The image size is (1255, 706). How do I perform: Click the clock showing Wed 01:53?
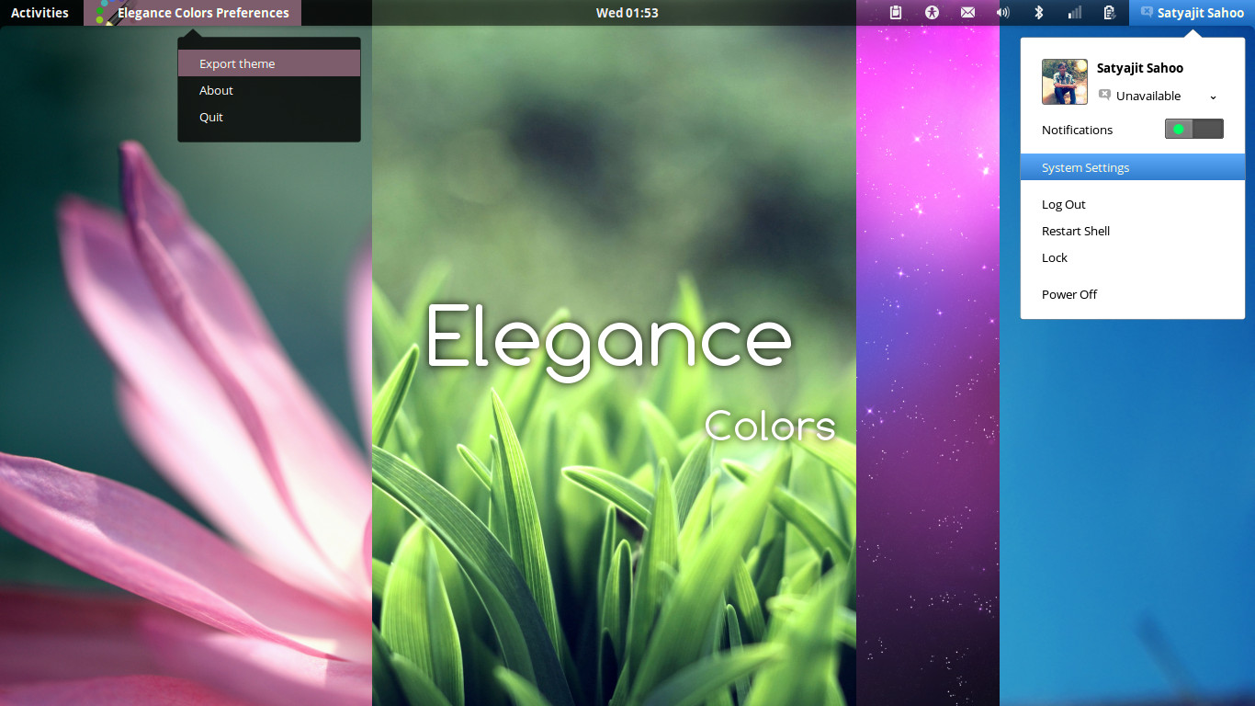(x=627, y=12)
